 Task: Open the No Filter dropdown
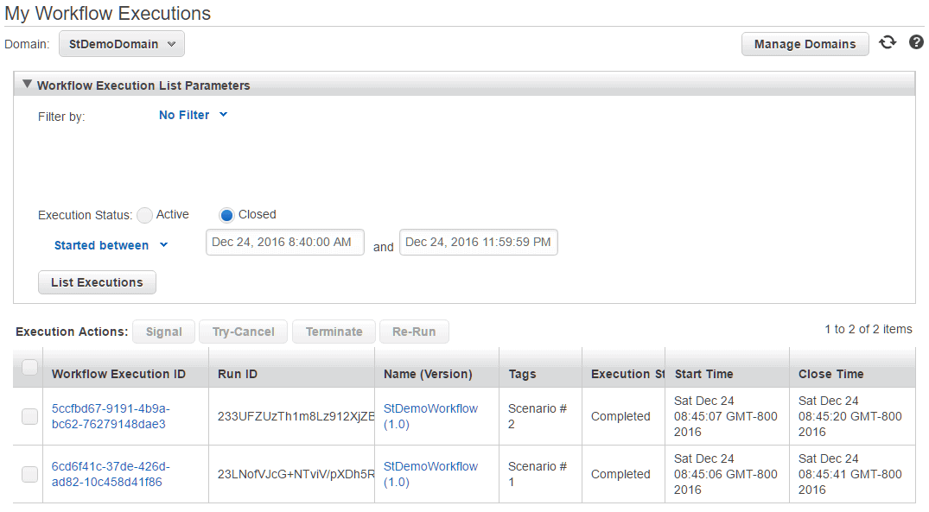click(x=194, y=115)
